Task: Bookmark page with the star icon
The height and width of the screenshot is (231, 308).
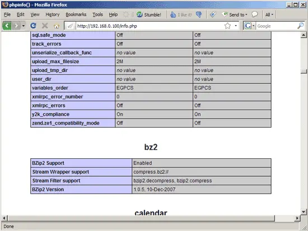Action: (x=228, y=26)
